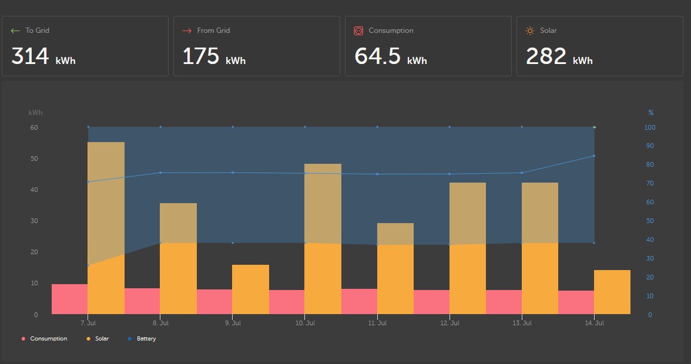The image size is (691, 364).
Task: Click the 175 kWh From Grid value
Action: tap(214, 56)
